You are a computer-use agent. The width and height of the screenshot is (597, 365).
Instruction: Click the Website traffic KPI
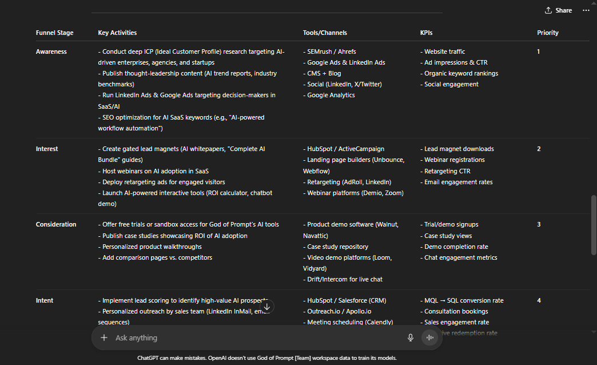[443, 51]
